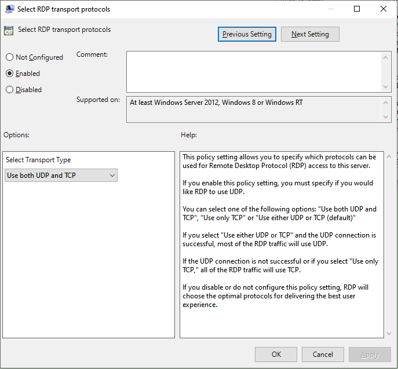Maximize the policy dialog window
This screenshot has width=398, height=369.
point(357,9)
